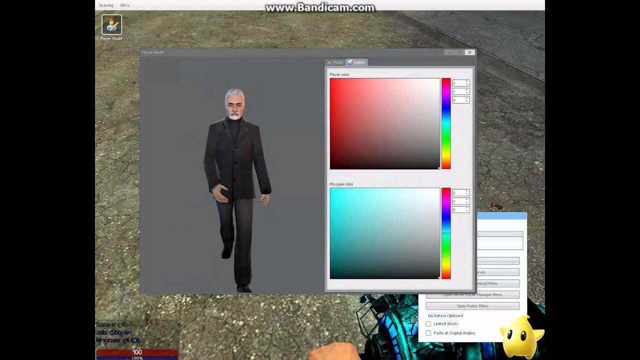Choose a hue on the Physgun color hue bar

[x=446, y=233]
